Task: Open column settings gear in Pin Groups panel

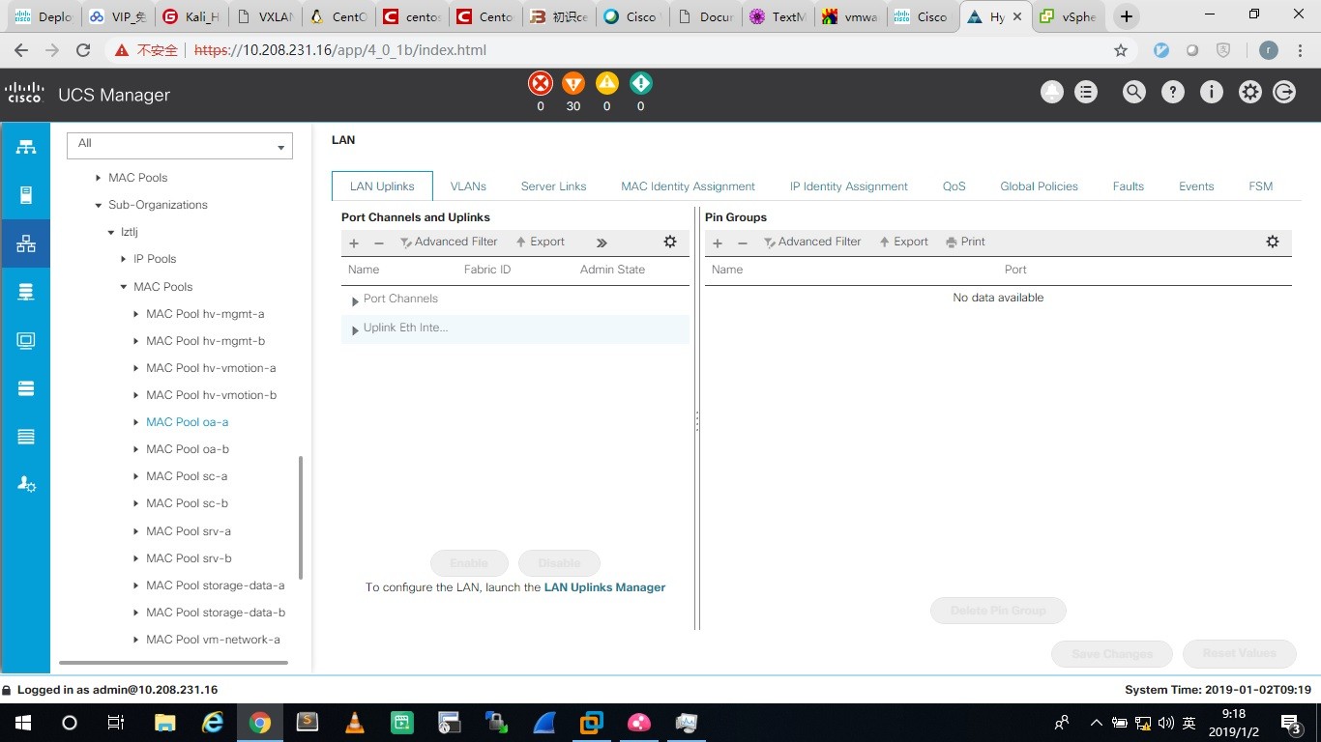Action: pos(1273,242)
